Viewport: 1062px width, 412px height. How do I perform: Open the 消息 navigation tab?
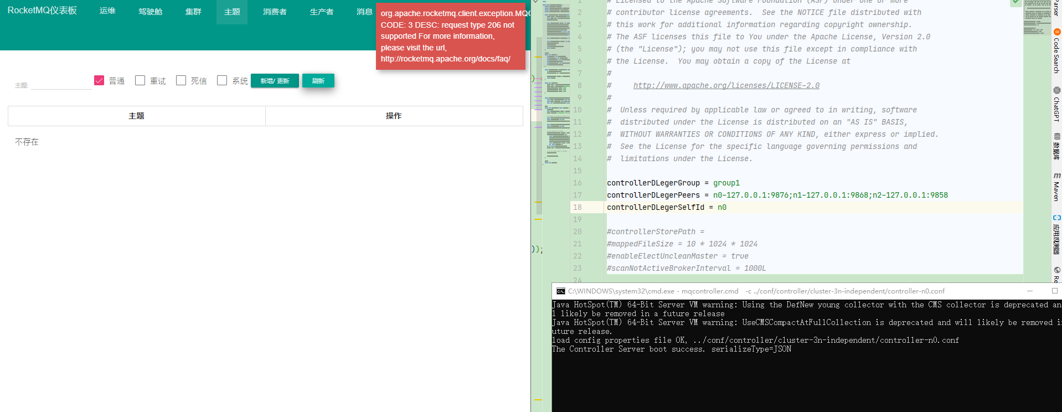coord(364,12)
